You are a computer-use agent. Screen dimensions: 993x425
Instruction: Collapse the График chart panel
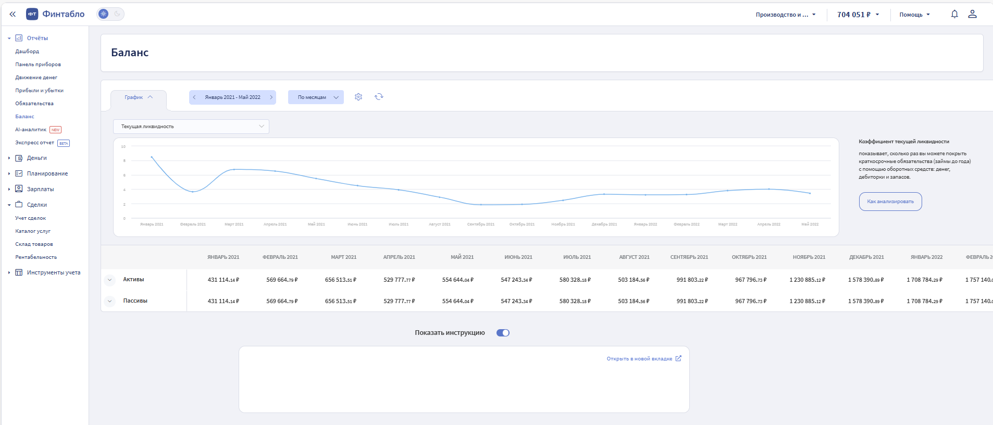[138, 97]
